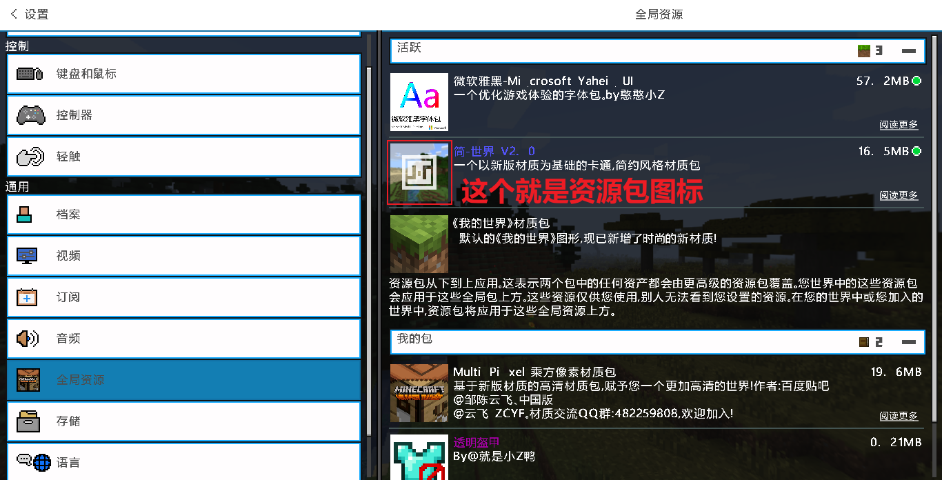Click the title Multi Pixel 乘方像素材质包
The width and height of the screenshot is (942, 480).
click(x=534, y=372)
